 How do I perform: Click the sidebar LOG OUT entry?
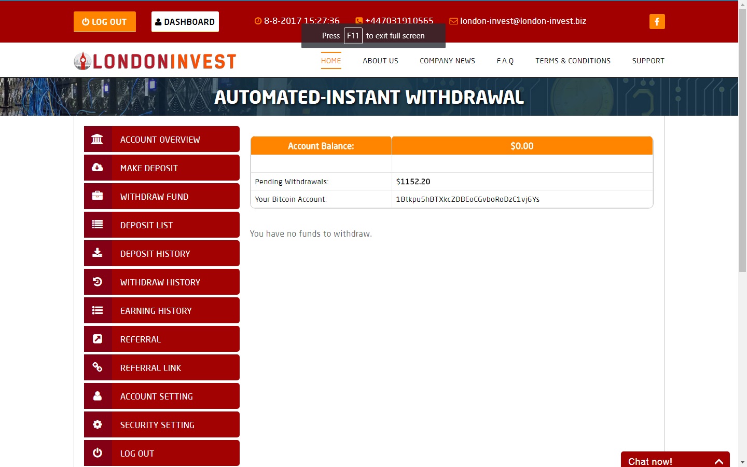[x=162, y=453]
